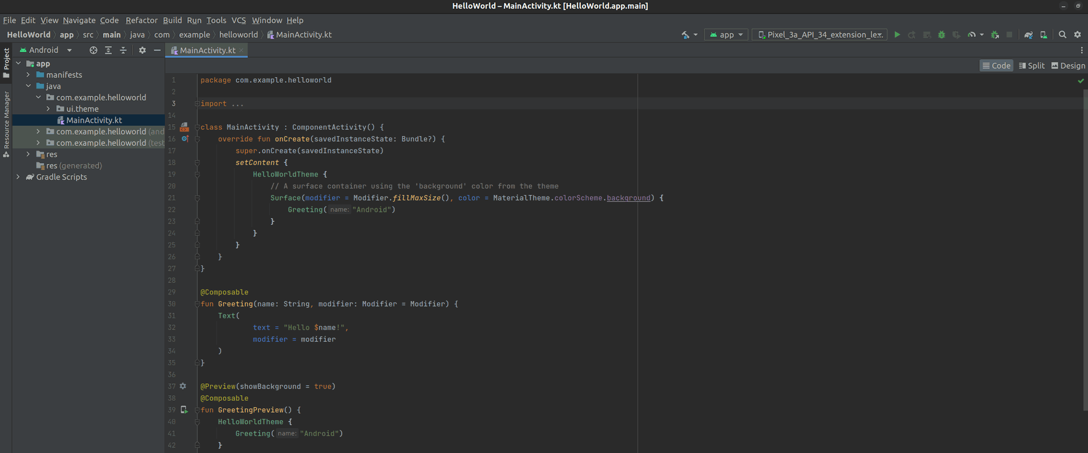This screenshot has width=1088, height=453.
Task: Expand the res folder
Action: 28,154
